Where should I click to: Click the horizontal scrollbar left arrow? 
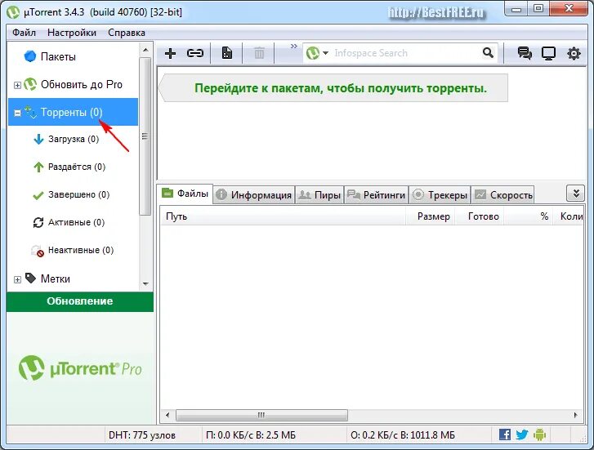pyautogui.click(x=167, y=415)
